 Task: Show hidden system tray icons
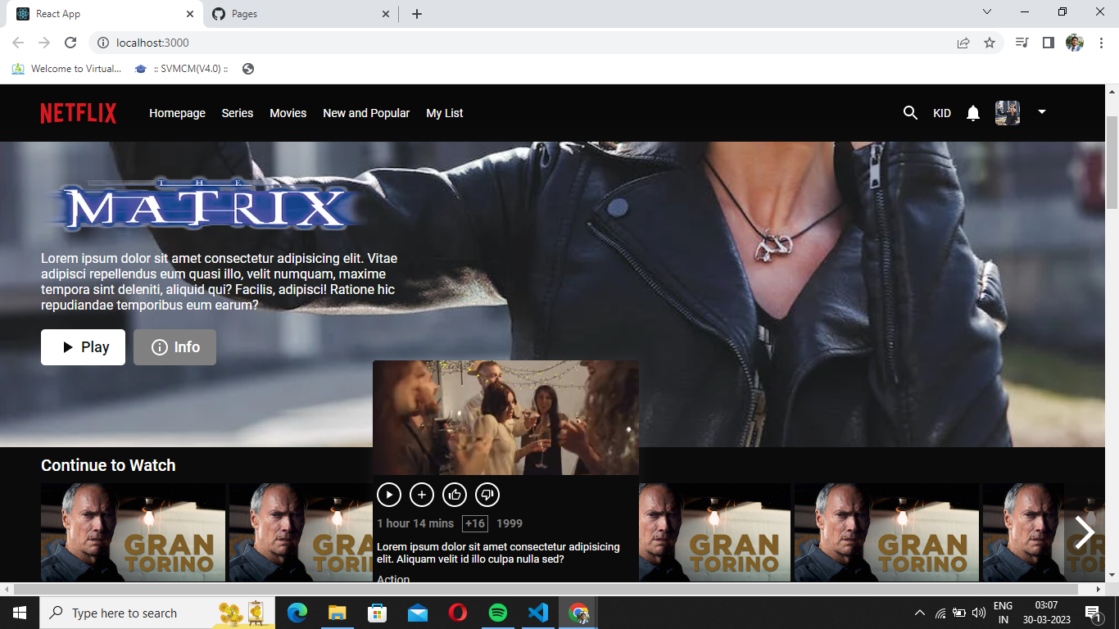point(919,613)
